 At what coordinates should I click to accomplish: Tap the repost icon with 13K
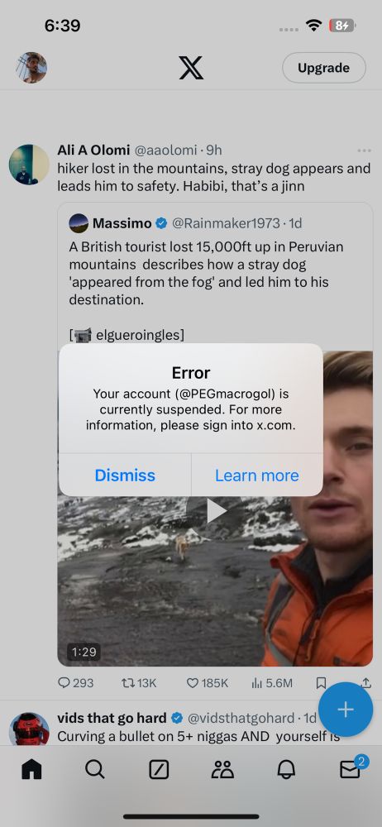coord(139,683)
